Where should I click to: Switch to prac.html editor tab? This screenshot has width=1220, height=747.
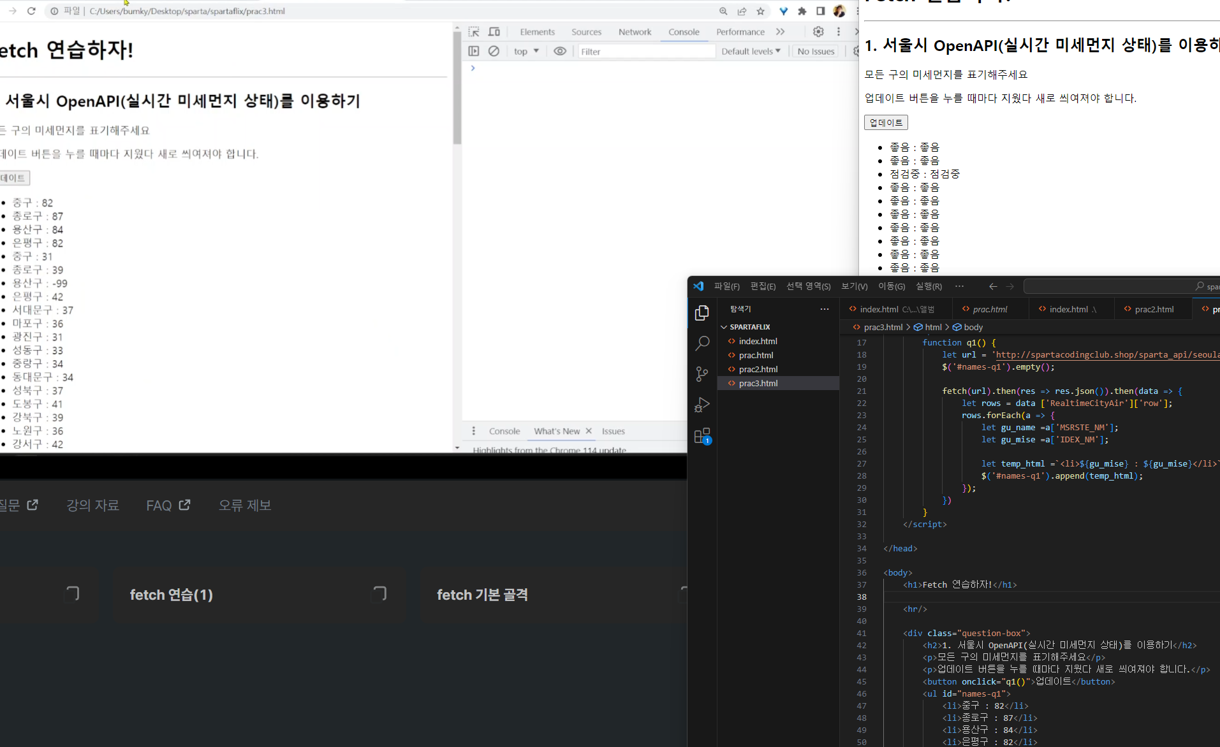(x=990, y=309)
